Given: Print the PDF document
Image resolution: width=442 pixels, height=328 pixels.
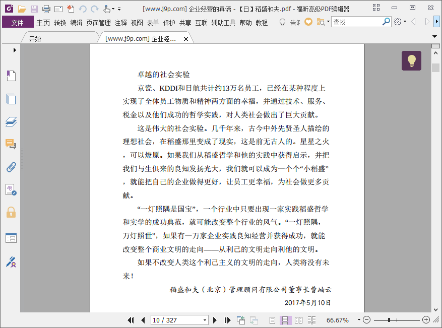Looking at the screenshot, I should (46, 9).
